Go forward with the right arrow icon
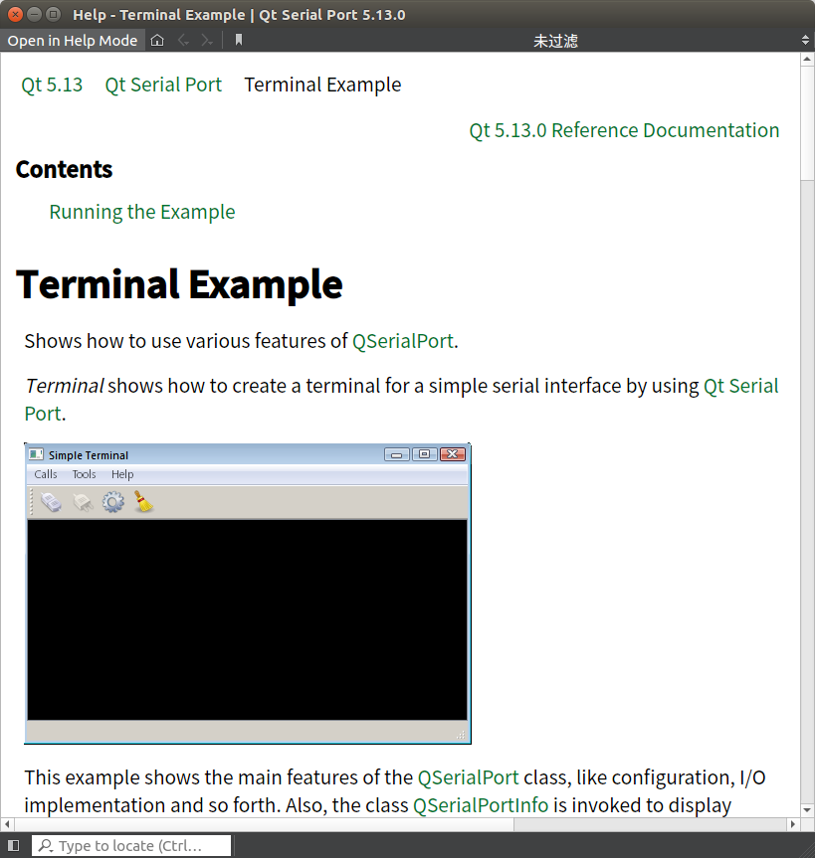Screen dimensions: 815x858 coord(207,40)
